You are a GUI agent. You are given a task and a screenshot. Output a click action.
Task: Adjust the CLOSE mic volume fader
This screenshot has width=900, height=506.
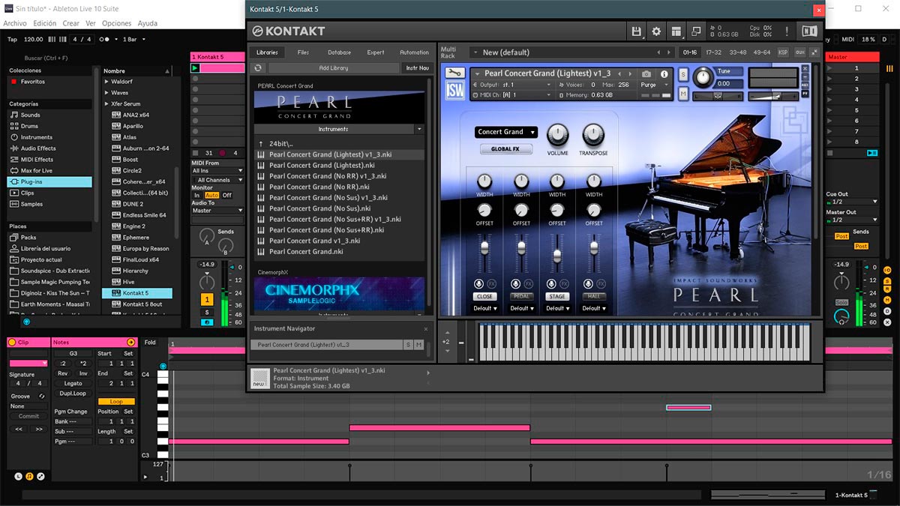484,247
